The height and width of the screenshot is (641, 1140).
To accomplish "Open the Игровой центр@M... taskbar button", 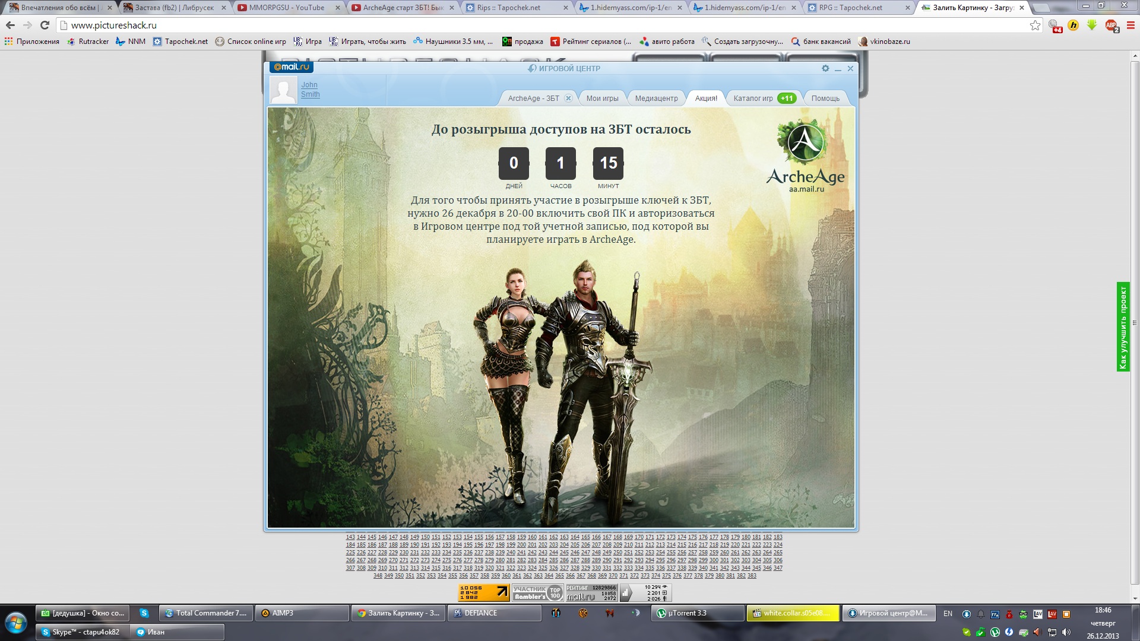I will (x=889, y=613).
